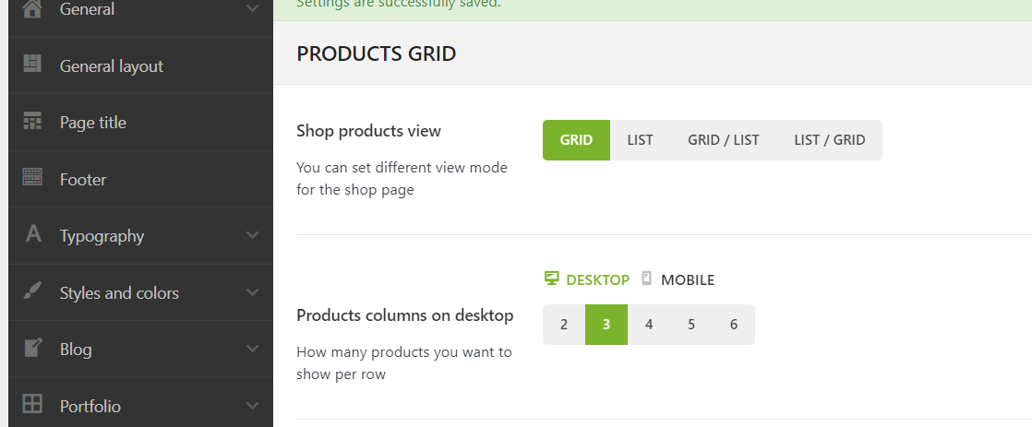Switch to the MOBILE columns tab
The image size is (1032, 427).
point(678,279)
